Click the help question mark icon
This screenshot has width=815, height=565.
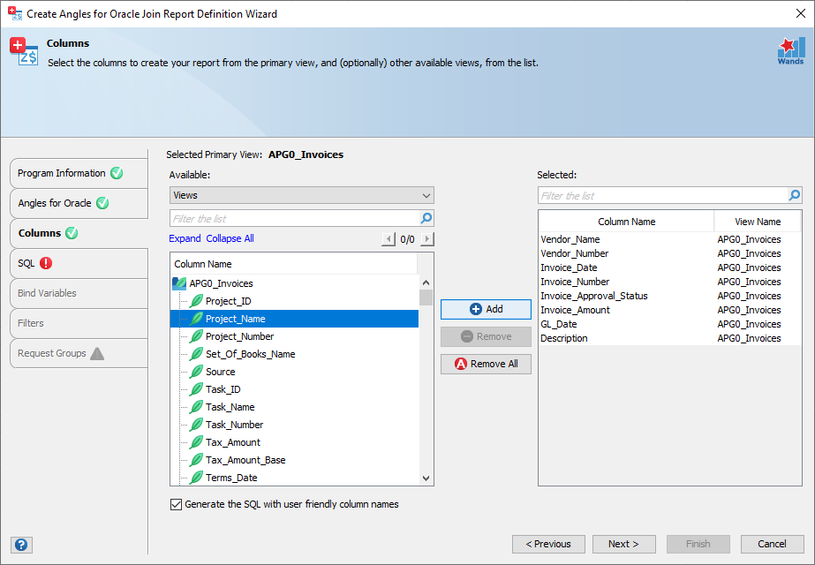pos(23,545)
